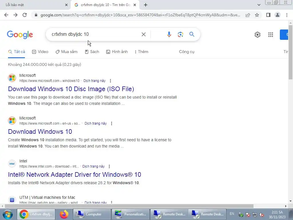The height and width of the screenshot is (220, 293).
Task: Switch to the 'Hình ảnh' images tab
Action: pos(117,52)
